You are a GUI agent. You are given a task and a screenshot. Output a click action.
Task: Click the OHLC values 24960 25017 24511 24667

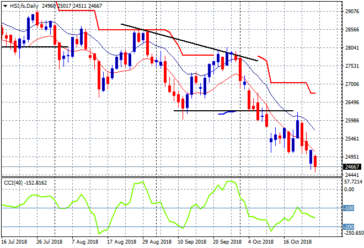click(72, 6)
